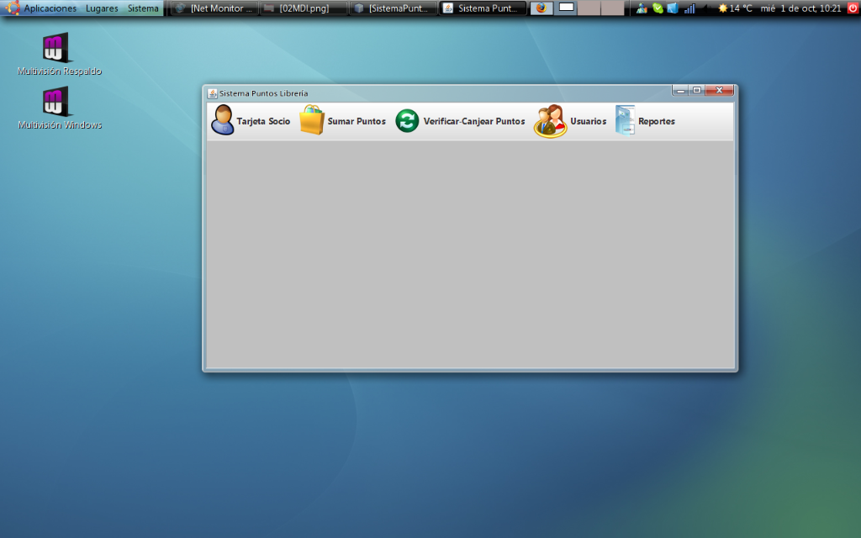Open Sumar Puntos shopping bag button
Screen dimensions: 861x538
click(x=343, y=121)
